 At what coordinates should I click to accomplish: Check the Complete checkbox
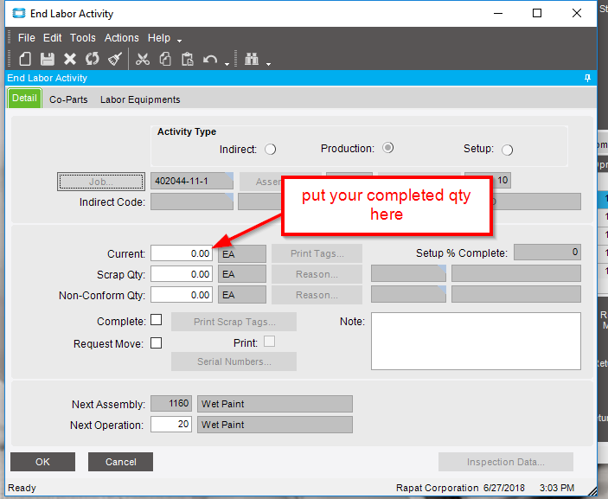click(157, 320)
